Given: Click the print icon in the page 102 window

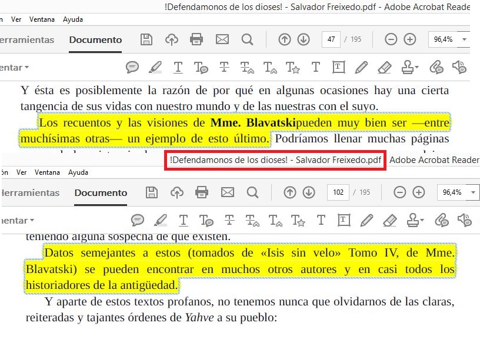Looking at the screenshot, I should pyautogui.click(x=202, y=192).
